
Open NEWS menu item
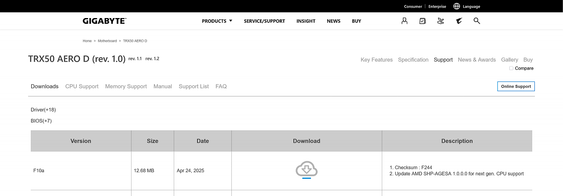(333, 21)
